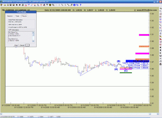Click the plus icon in toolbar
The width and height of the screenshot is (162, 118).
pyautogui.click(x=59, y=5)
